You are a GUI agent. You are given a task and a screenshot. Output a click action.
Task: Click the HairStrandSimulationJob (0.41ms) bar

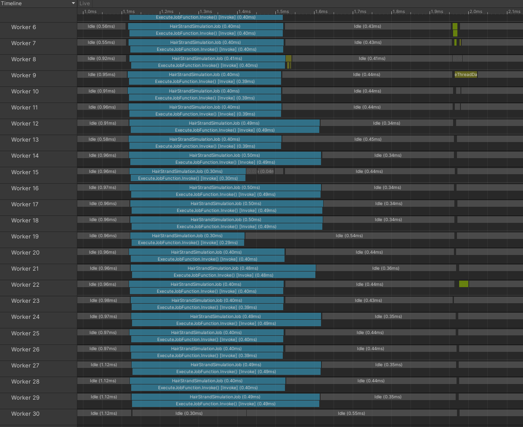(x=207, y=59)
